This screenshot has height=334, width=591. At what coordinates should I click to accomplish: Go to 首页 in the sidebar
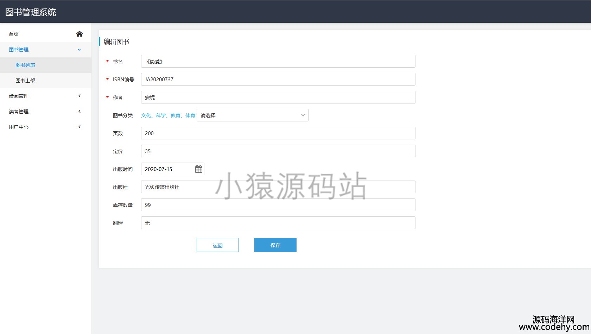(x=14, y=34)
